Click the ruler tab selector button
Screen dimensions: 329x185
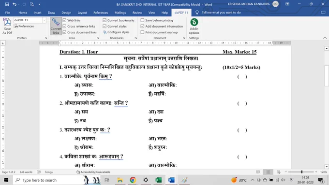(3, 43)
